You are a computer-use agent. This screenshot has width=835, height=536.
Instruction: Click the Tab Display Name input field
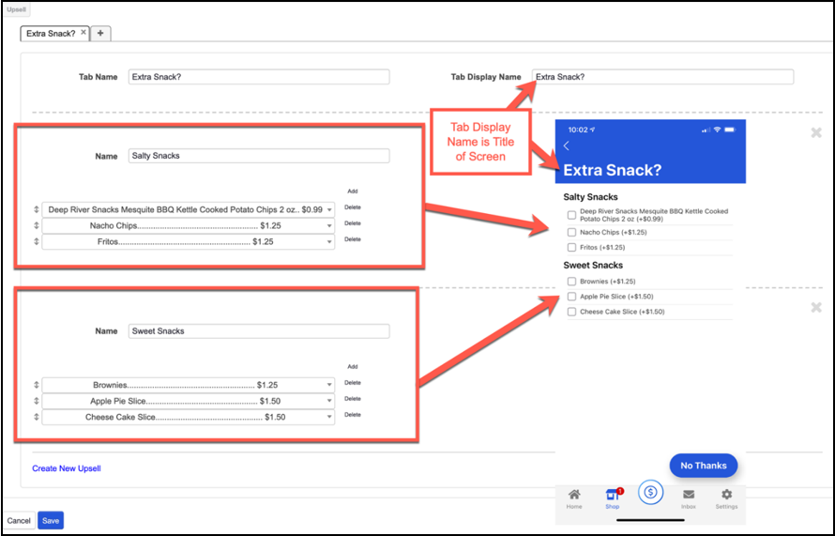[x=662, y=77]
